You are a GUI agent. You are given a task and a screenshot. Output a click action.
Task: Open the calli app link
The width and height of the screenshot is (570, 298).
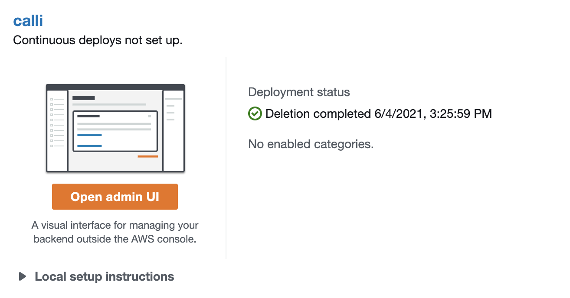tap(28, 20)
